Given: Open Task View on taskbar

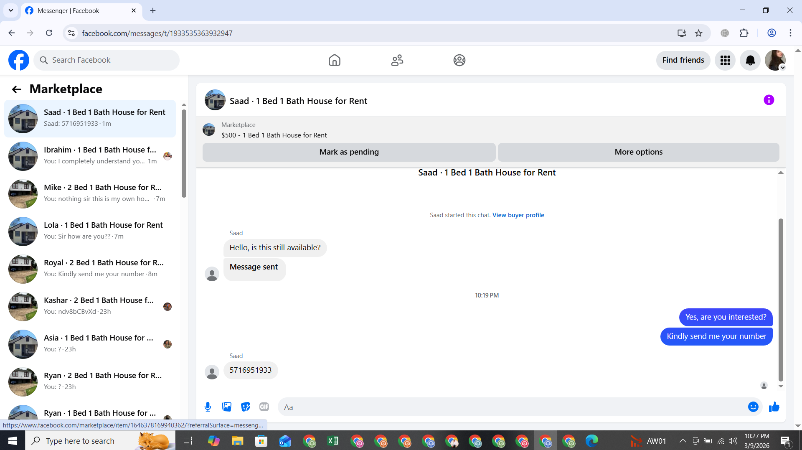Looking at the screenshot, I should [x=188, y=441].
